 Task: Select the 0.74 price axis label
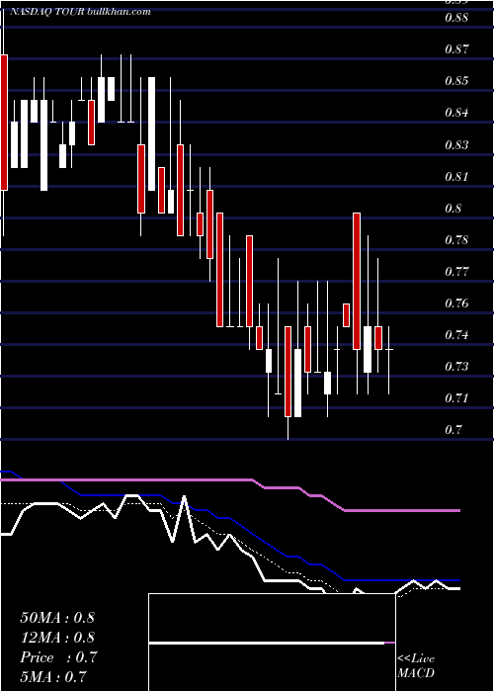(x=456, y=335)
